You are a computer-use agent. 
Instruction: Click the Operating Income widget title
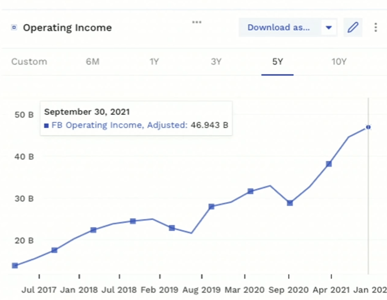[x=67, y=27]
